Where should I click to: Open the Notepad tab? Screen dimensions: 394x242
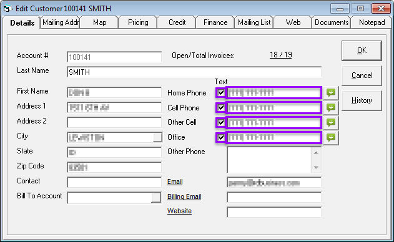pyautogui.click(x=372, y=22)
